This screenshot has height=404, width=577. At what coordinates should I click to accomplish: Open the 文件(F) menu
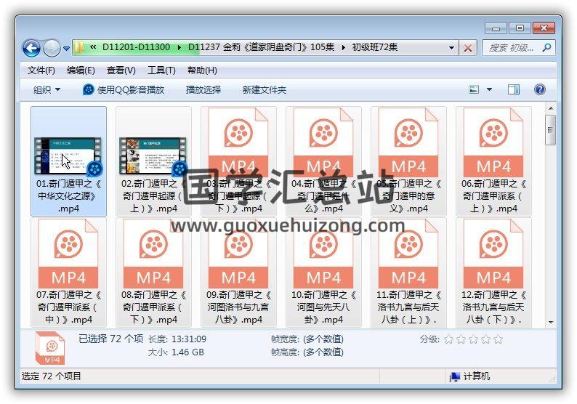41,70
